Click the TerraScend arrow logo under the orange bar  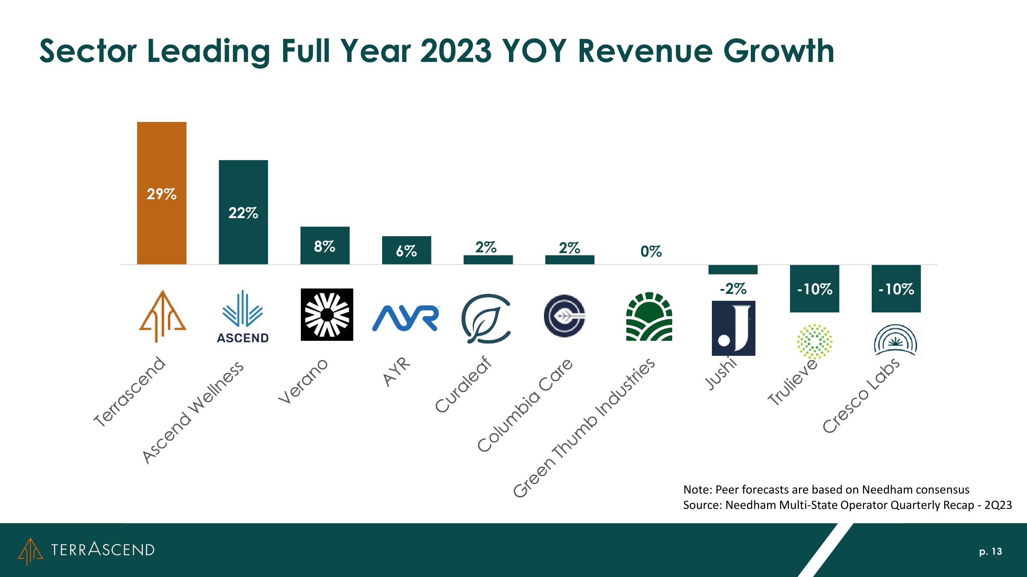(x=162, y=316)
